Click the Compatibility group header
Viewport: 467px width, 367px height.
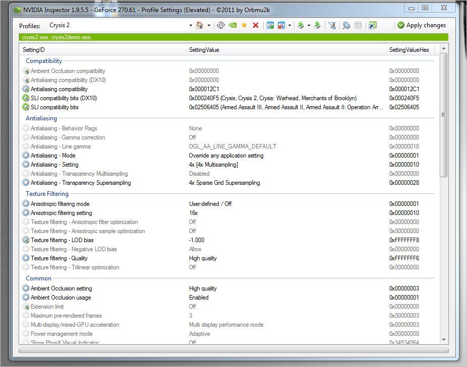pyautogui.click(x=44, y=61)
